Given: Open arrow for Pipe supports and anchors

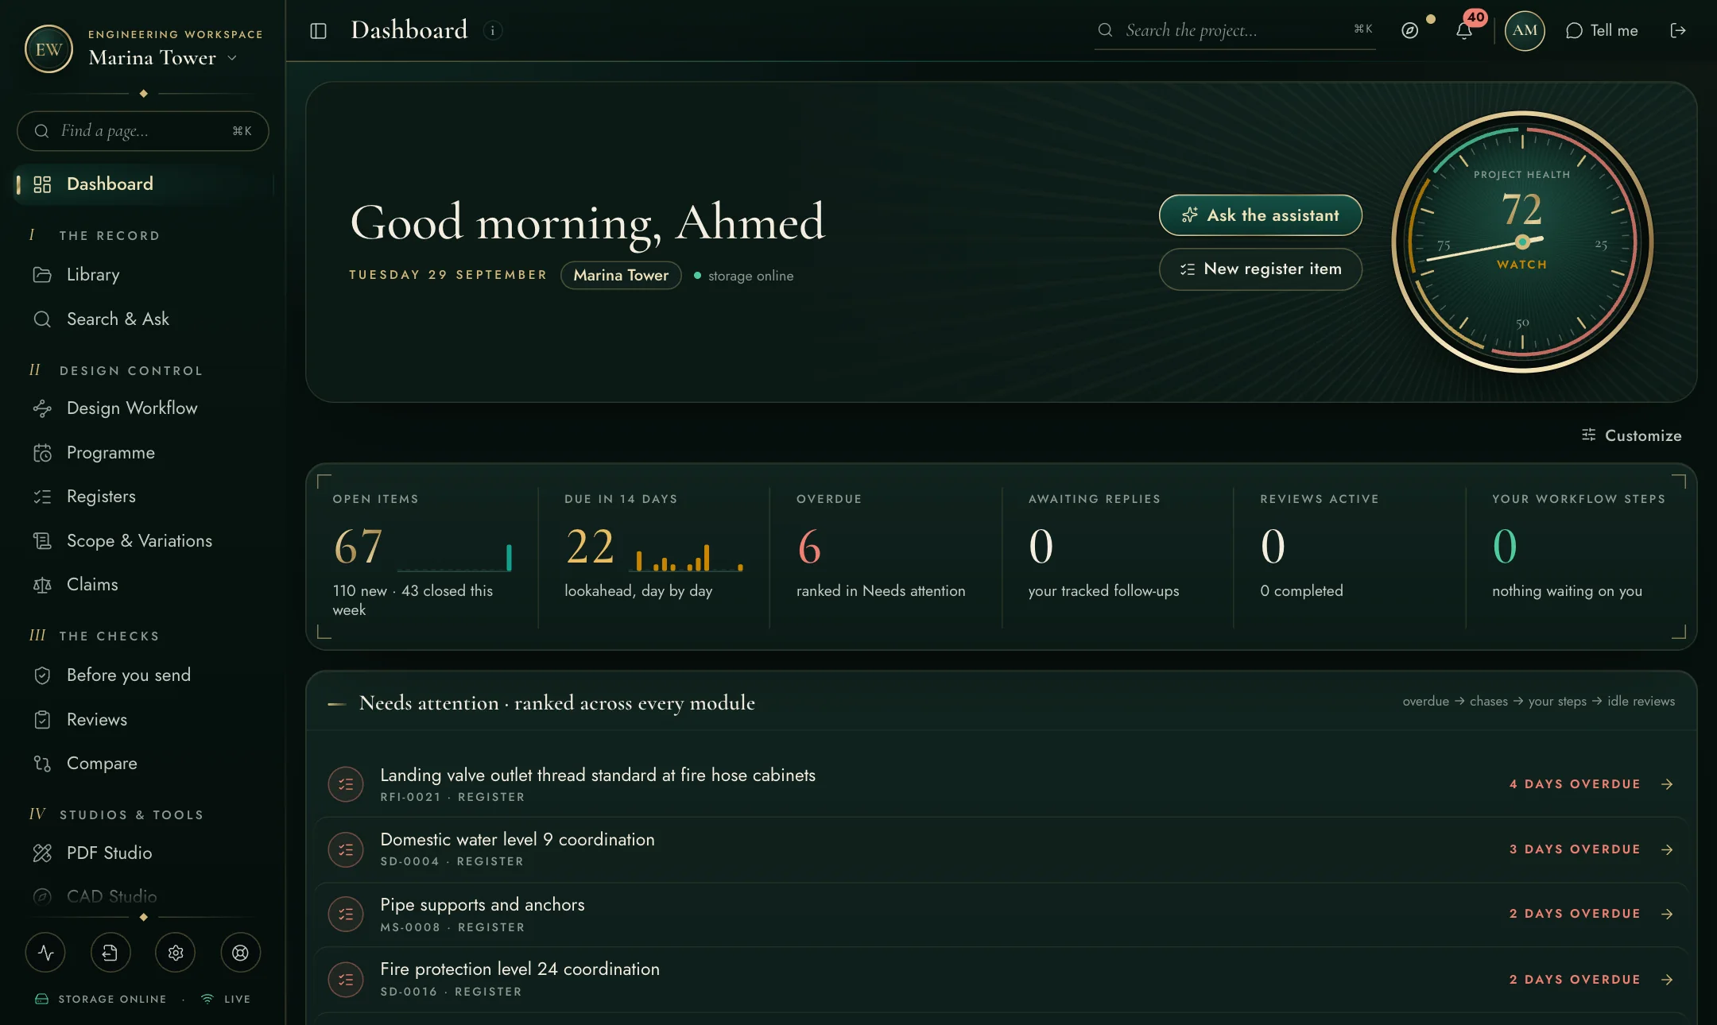Looking at the screenshot, I should tap(1667, 915).
